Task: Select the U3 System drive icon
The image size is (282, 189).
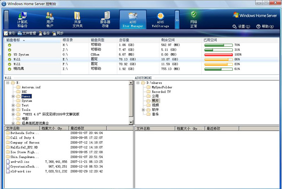Action: tap(9, 55)
